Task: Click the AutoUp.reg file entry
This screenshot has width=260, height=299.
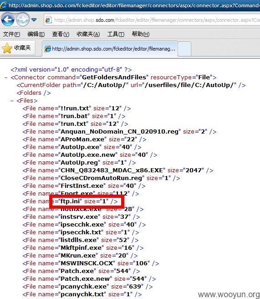Action: [79, 163]
